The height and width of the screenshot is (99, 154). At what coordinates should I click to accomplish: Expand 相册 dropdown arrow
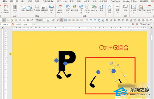tap(52, 13)
